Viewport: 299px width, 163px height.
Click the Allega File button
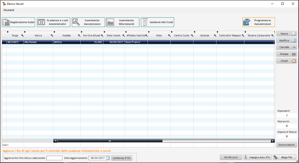[285, 157]
